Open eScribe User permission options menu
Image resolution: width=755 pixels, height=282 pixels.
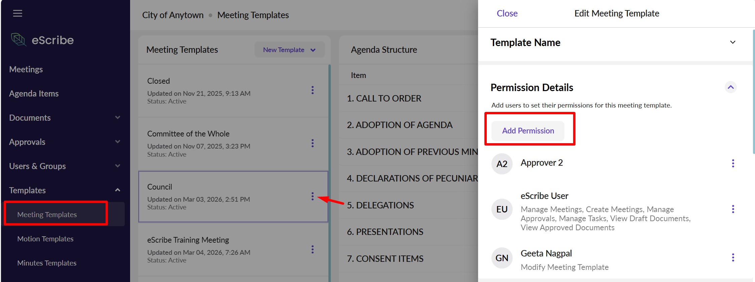point(733,209)
